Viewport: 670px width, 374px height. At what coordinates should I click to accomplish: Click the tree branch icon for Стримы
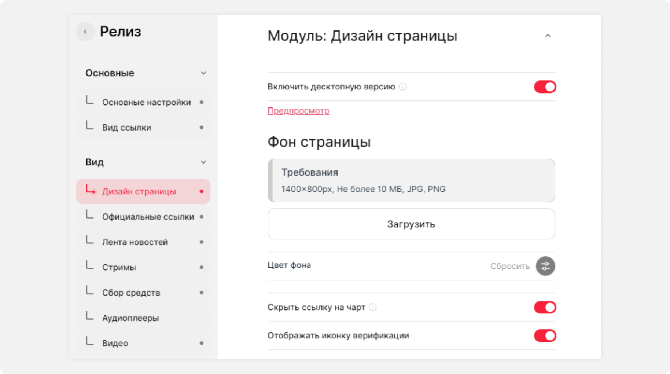click(89, 265)
